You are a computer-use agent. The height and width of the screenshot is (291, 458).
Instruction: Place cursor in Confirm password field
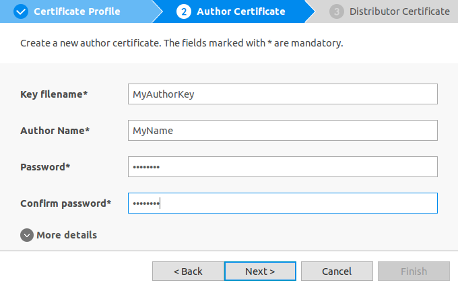(282, 203)
